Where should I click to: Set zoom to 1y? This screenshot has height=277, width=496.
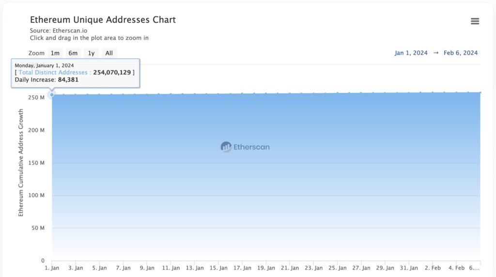click(92, 53)
